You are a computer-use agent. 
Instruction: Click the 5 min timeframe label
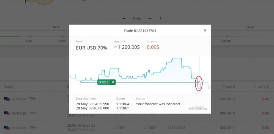tap(137, 19)
